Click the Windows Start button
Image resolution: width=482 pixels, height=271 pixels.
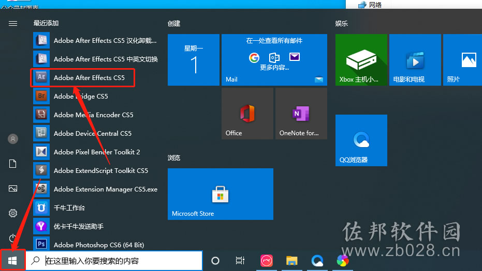click(x=12, y=261)
